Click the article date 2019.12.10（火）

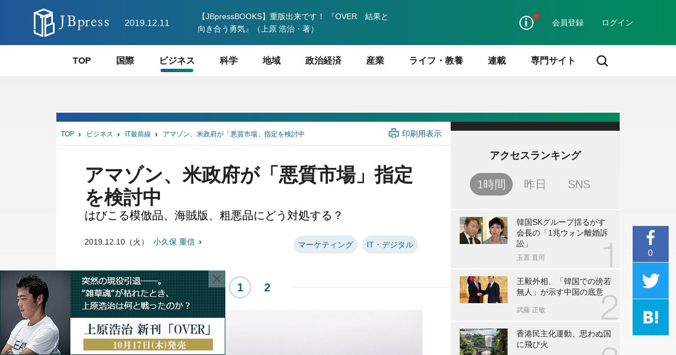[116, 242]
